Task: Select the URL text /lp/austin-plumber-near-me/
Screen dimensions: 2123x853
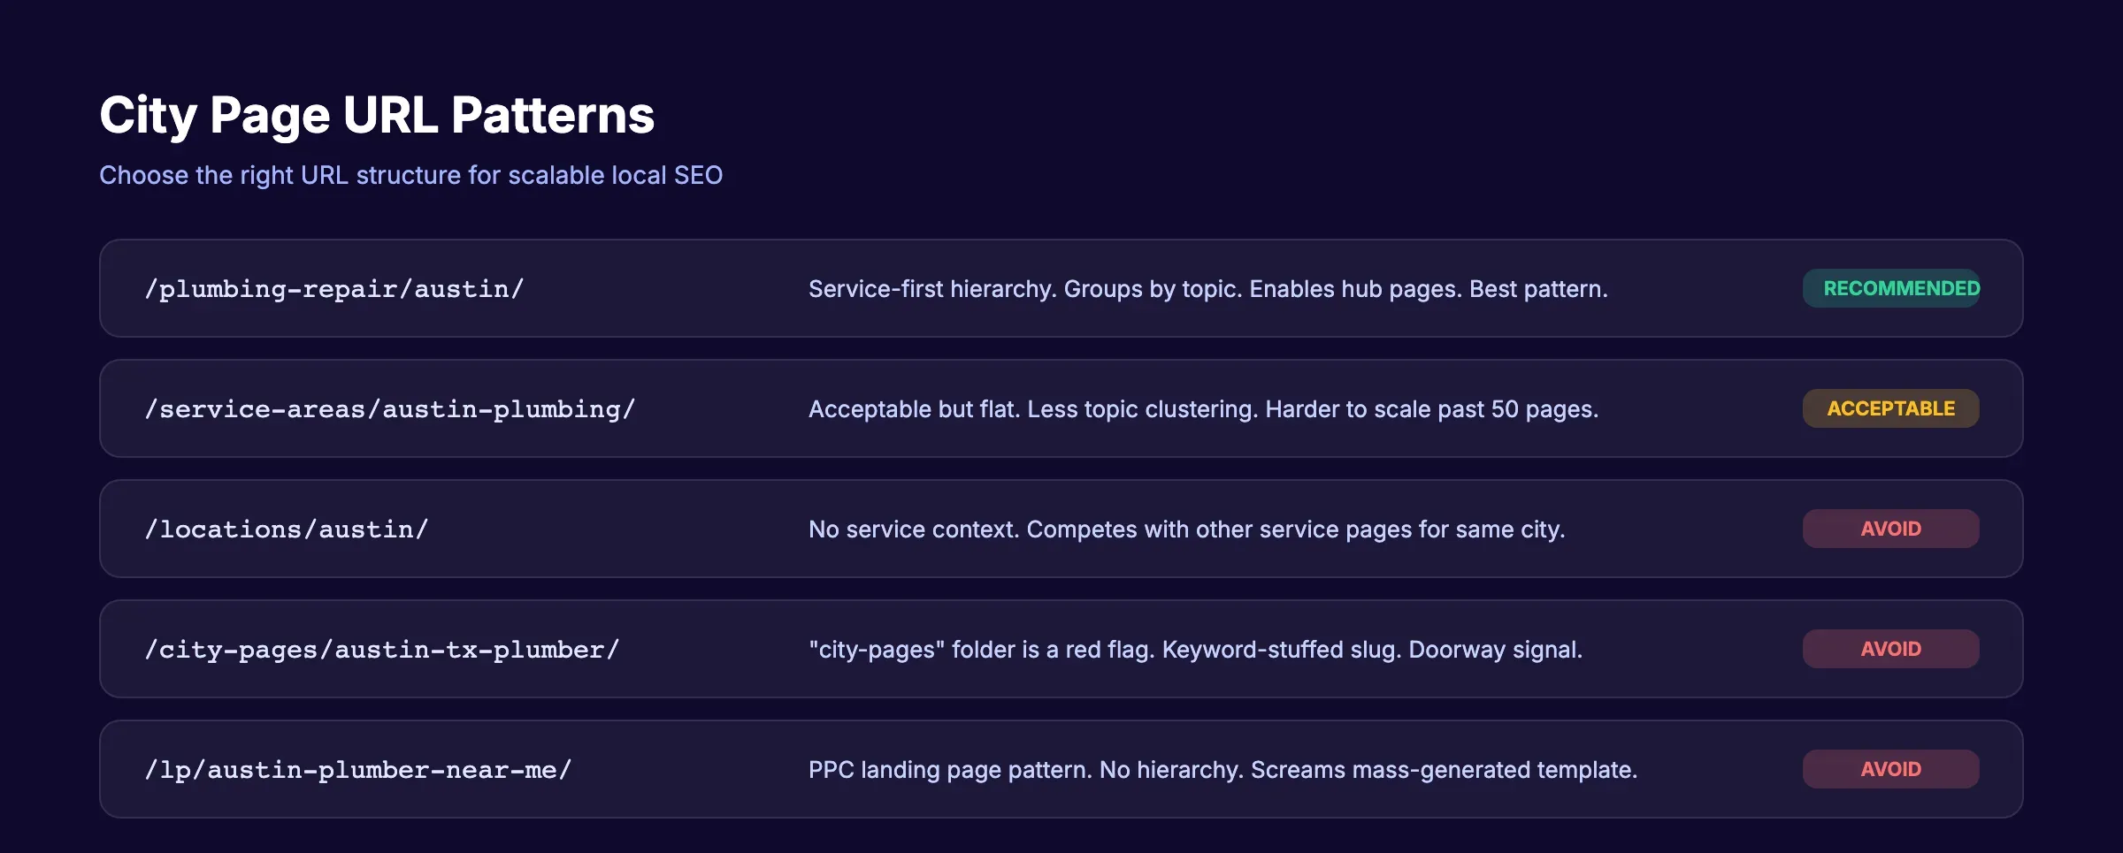Action: pyautogui.click(x=358, y=770)
